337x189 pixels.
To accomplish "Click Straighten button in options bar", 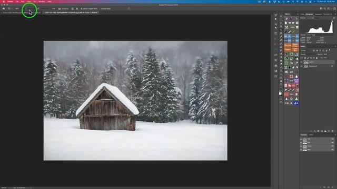I will pos(65,9).
